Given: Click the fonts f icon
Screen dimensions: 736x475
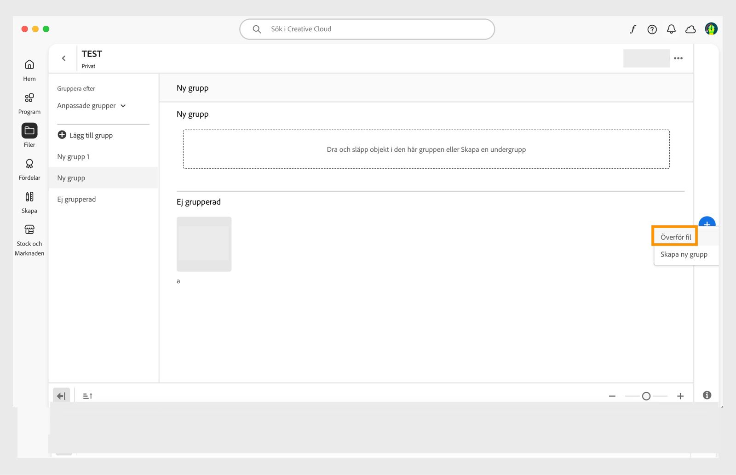Looking at the screenshot, I should (633, 29).
